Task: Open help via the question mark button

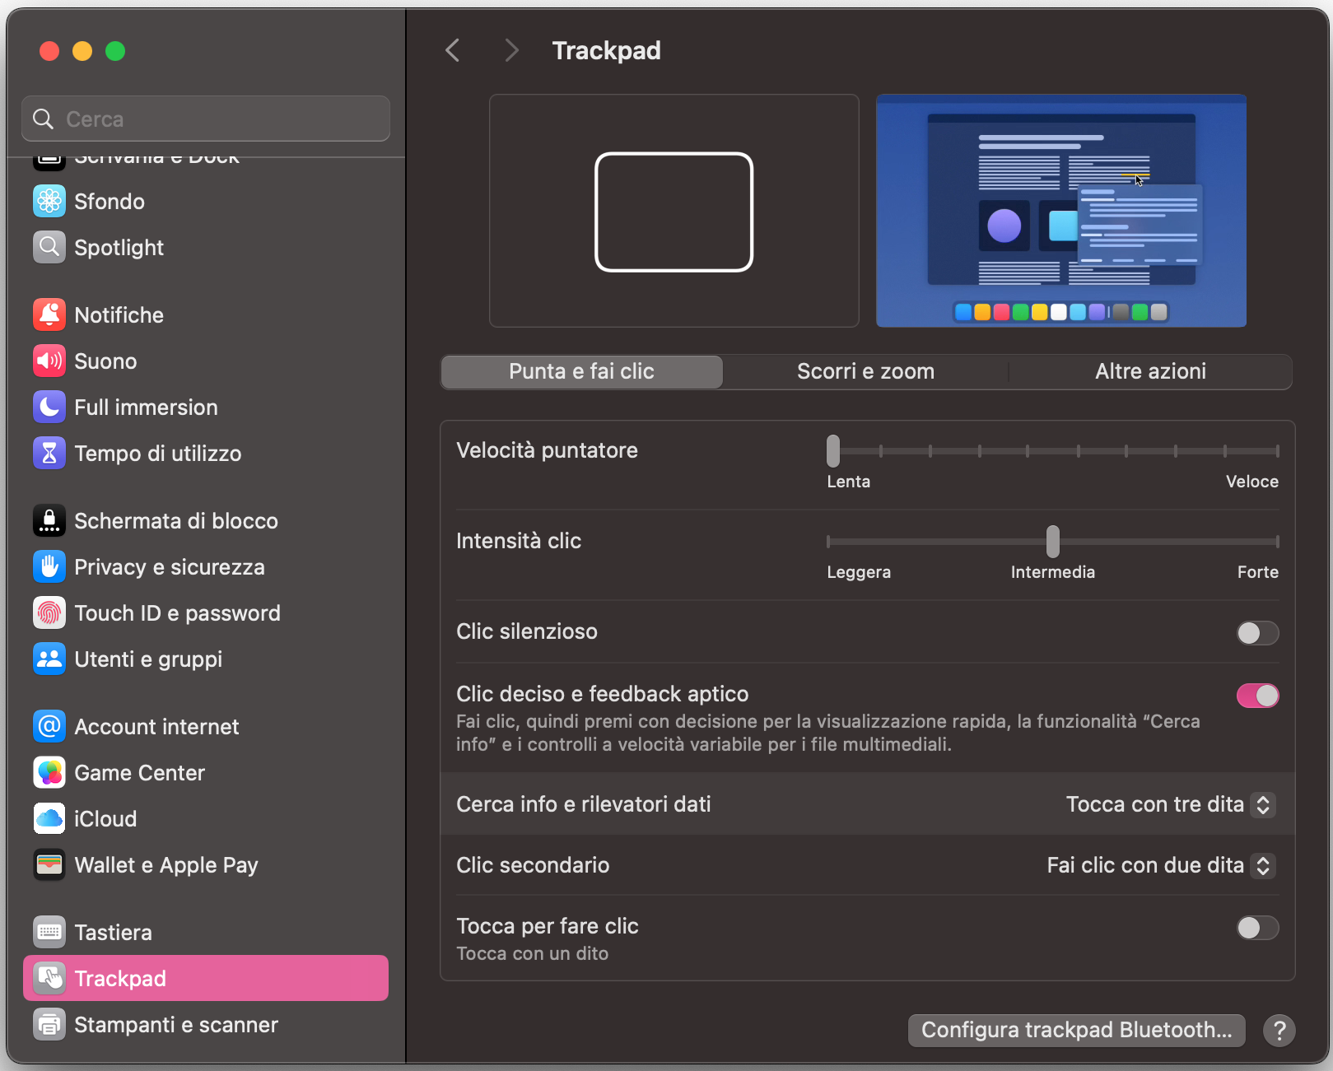Action: point(1279,1030)
